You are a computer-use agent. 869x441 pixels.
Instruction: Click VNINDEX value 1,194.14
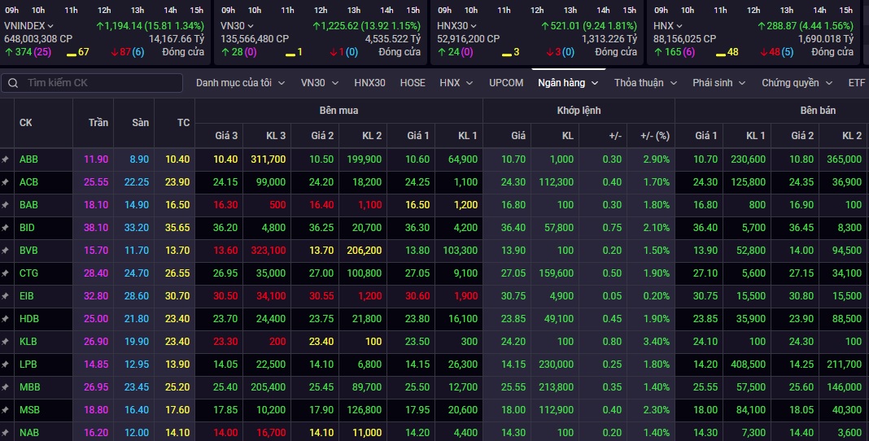point(123,25)
